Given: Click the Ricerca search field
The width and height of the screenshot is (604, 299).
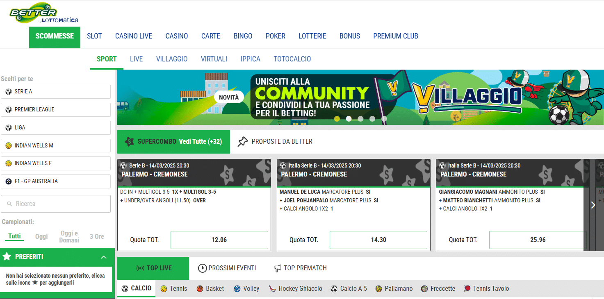Looking at the screenshot, I should [x=56, y=204].
